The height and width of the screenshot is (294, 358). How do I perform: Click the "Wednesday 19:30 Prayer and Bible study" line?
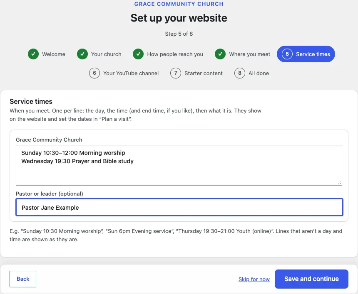[x=77, y=161]
